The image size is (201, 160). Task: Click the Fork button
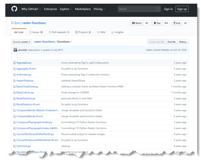(x=177, y=23)
